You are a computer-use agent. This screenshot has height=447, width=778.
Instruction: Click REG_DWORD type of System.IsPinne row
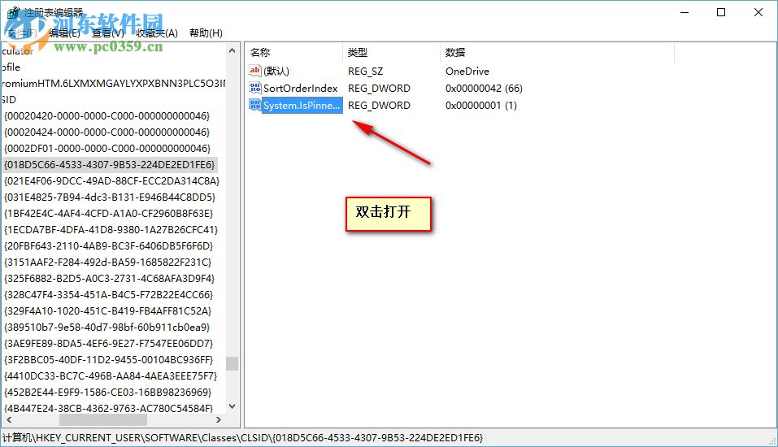[379, 105]
